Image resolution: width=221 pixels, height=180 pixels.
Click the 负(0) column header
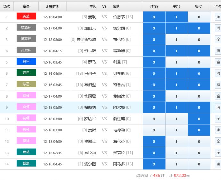click(199, 6)
